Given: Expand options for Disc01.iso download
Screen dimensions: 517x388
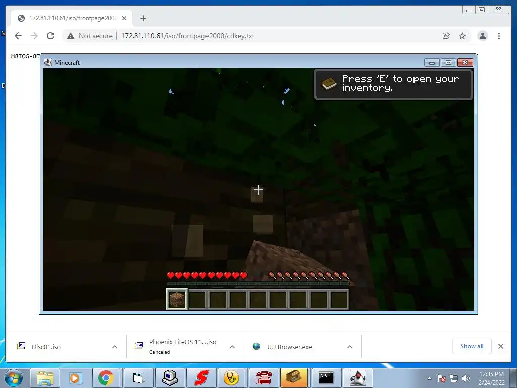Looking at the screenshot, I should [x=115, y=347].
